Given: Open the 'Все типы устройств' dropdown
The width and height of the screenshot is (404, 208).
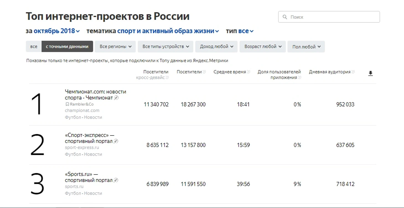Looking at the screenshot, I should (165, 46).
